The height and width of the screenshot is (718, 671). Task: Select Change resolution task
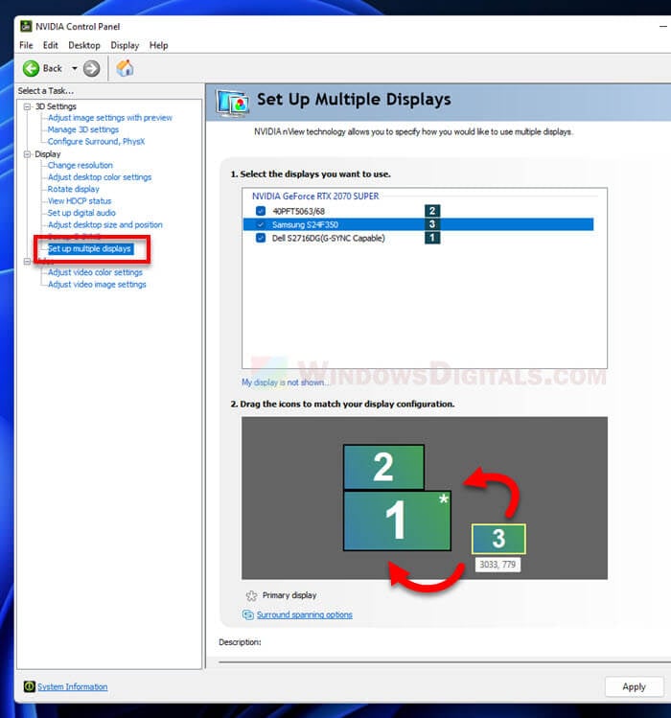click(81, 165)
